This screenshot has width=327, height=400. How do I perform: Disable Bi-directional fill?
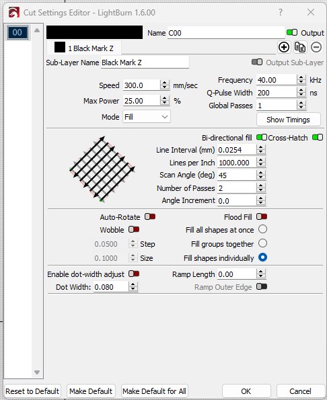262,138
